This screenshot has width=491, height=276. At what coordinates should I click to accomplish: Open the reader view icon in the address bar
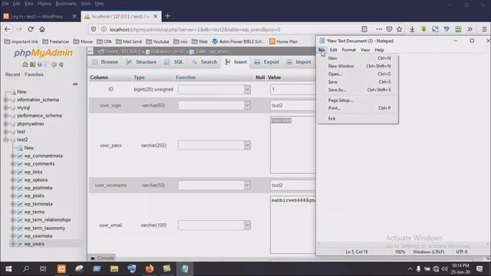coord(364,29)
